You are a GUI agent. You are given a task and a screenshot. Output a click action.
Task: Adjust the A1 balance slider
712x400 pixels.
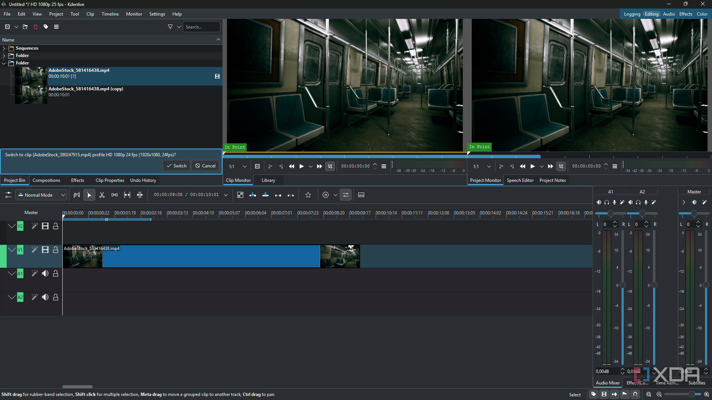[610, 214]
